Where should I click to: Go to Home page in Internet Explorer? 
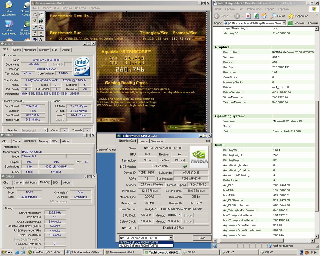264,16
